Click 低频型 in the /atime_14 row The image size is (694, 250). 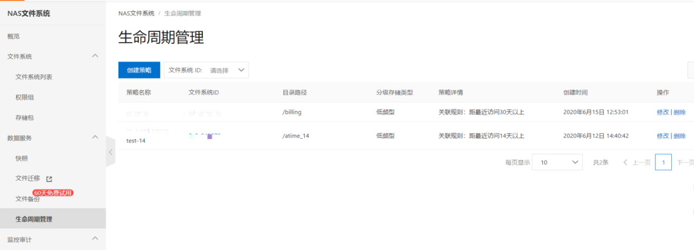385,136
